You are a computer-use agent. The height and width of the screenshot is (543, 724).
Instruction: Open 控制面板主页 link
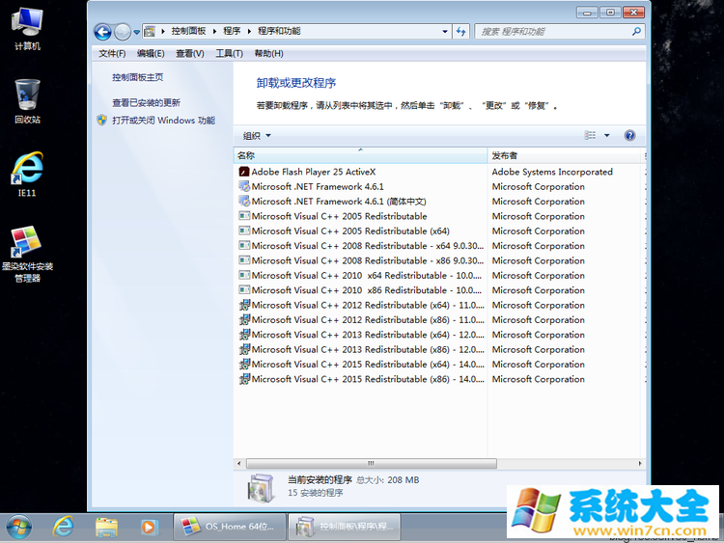[x=138, y=77]
